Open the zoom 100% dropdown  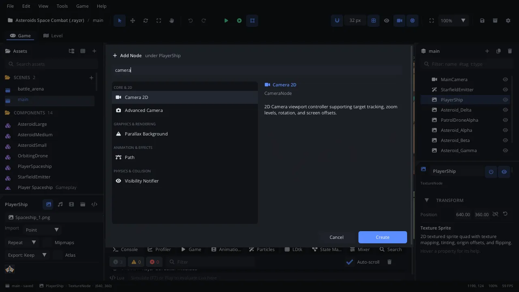(453, 21)
